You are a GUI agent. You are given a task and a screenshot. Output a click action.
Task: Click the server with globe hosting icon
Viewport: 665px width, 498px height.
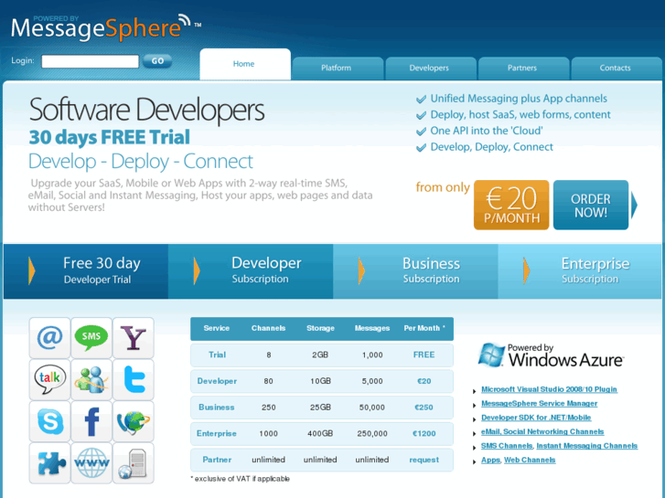(134, 463)
